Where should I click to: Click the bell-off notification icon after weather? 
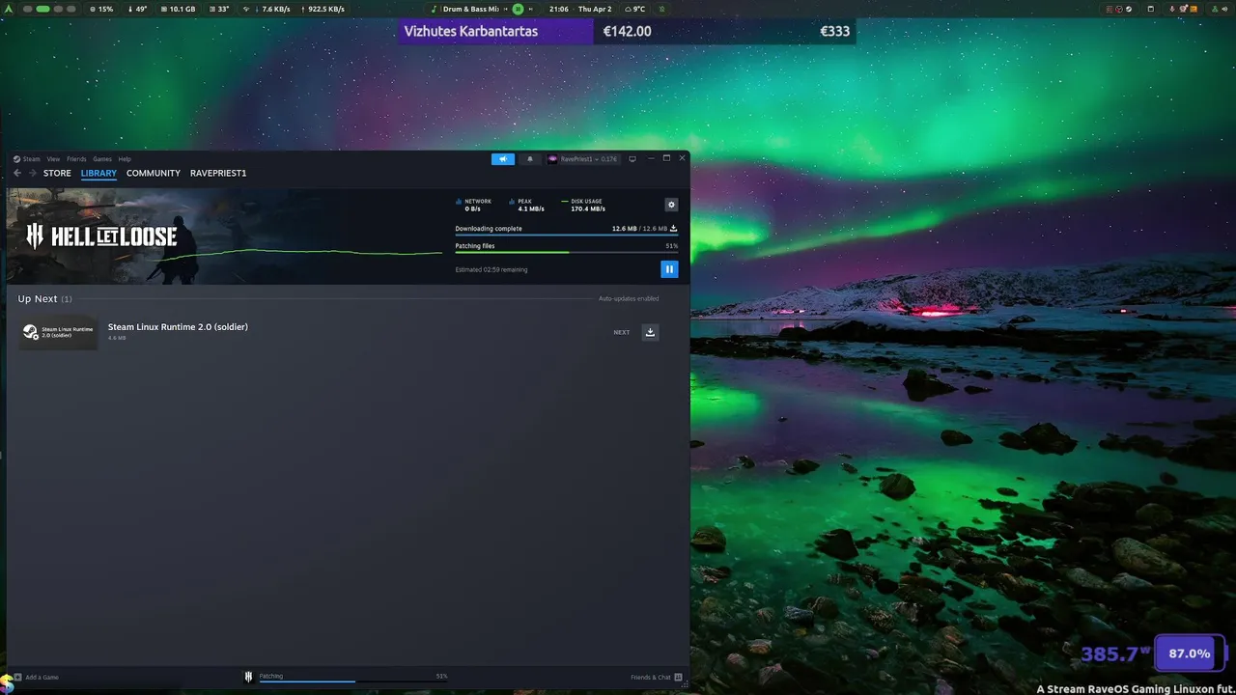(662, 9)
